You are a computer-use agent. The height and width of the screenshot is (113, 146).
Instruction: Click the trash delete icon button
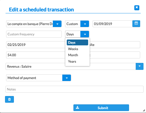(9, 99)
